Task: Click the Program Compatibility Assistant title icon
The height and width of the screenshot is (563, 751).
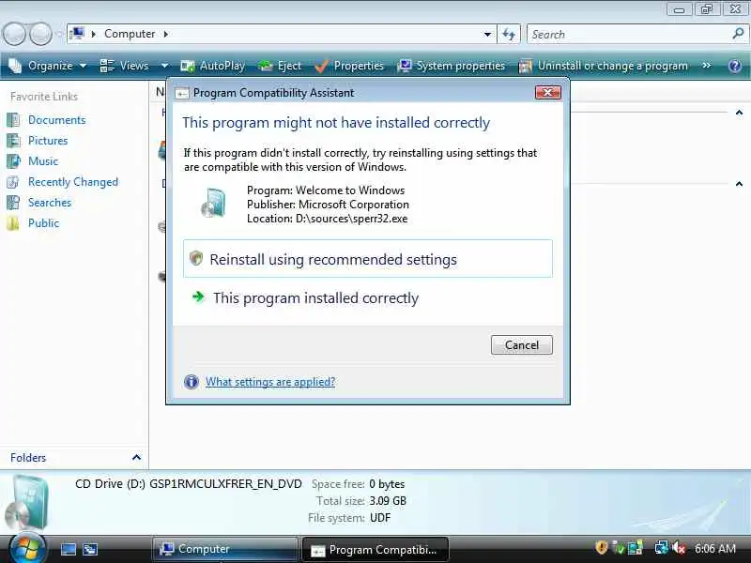Action: (x=181, y=93)
